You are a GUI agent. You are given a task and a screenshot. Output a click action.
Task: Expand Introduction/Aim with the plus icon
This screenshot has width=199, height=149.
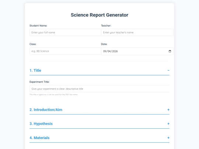coord(168,110)
